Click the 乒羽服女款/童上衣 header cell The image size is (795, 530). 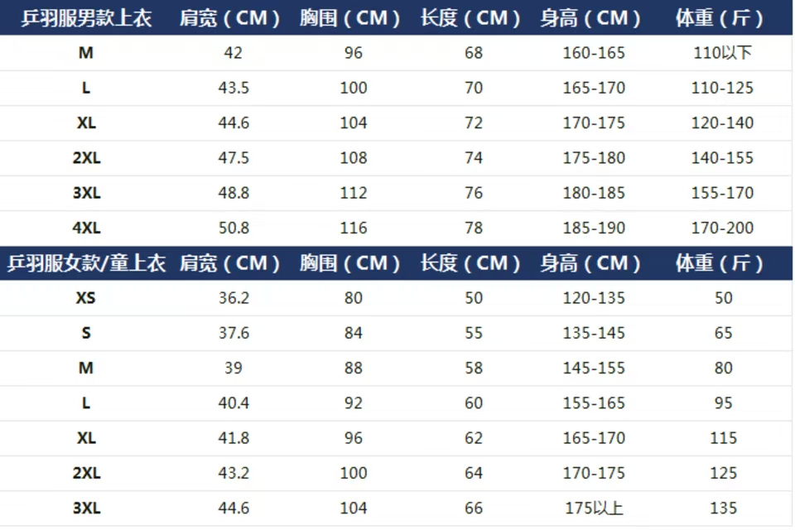(87, 263)
